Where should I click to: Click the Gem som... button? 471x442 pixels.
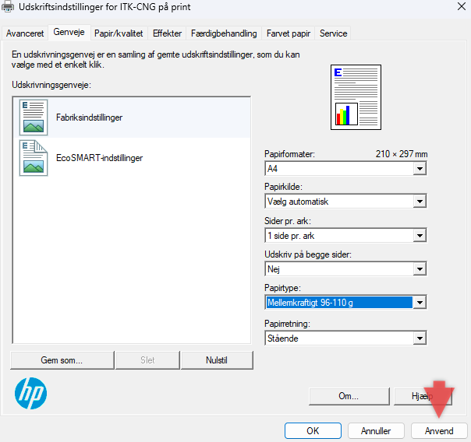point(62,360)
